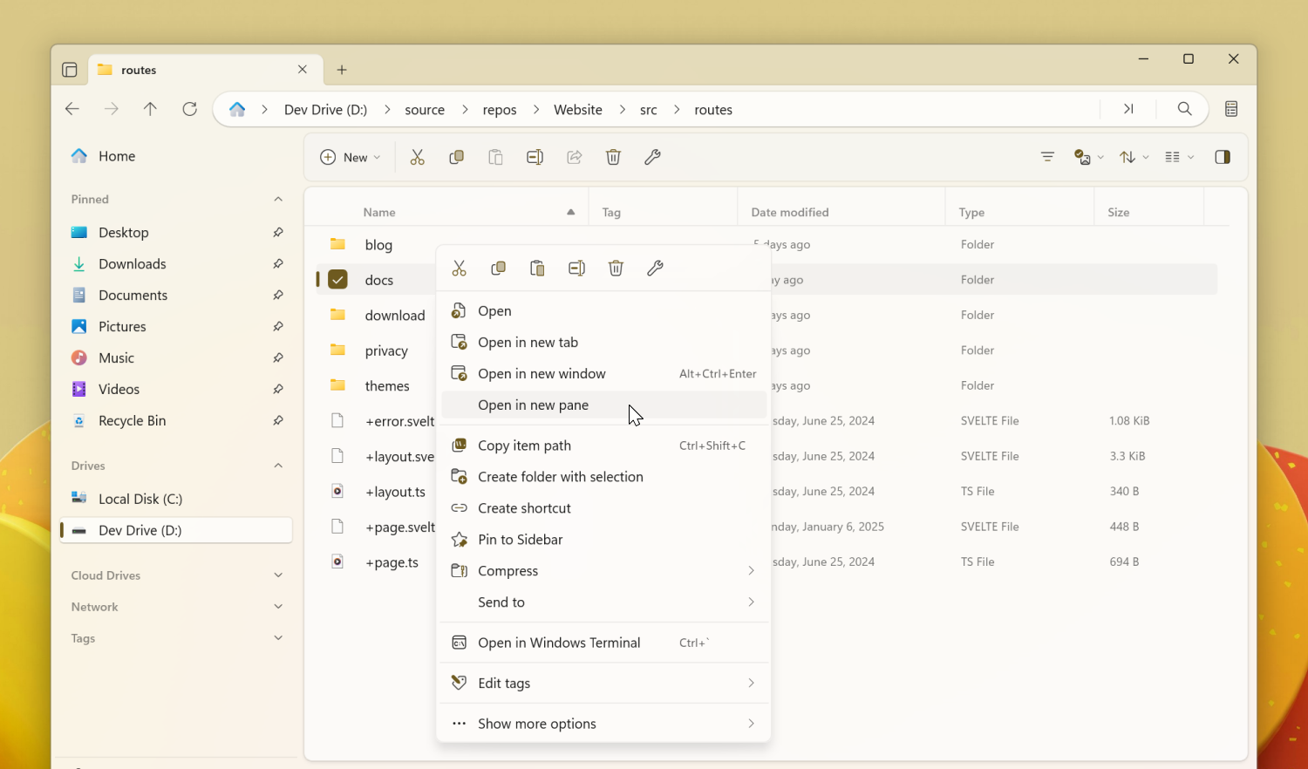
Task: Open search using the magnifier icon
Action: (x=1184, y=109)
